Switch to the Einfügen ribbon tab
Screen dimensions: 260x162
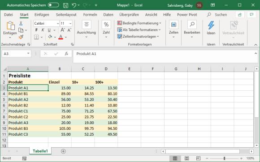tap(42, 15)
